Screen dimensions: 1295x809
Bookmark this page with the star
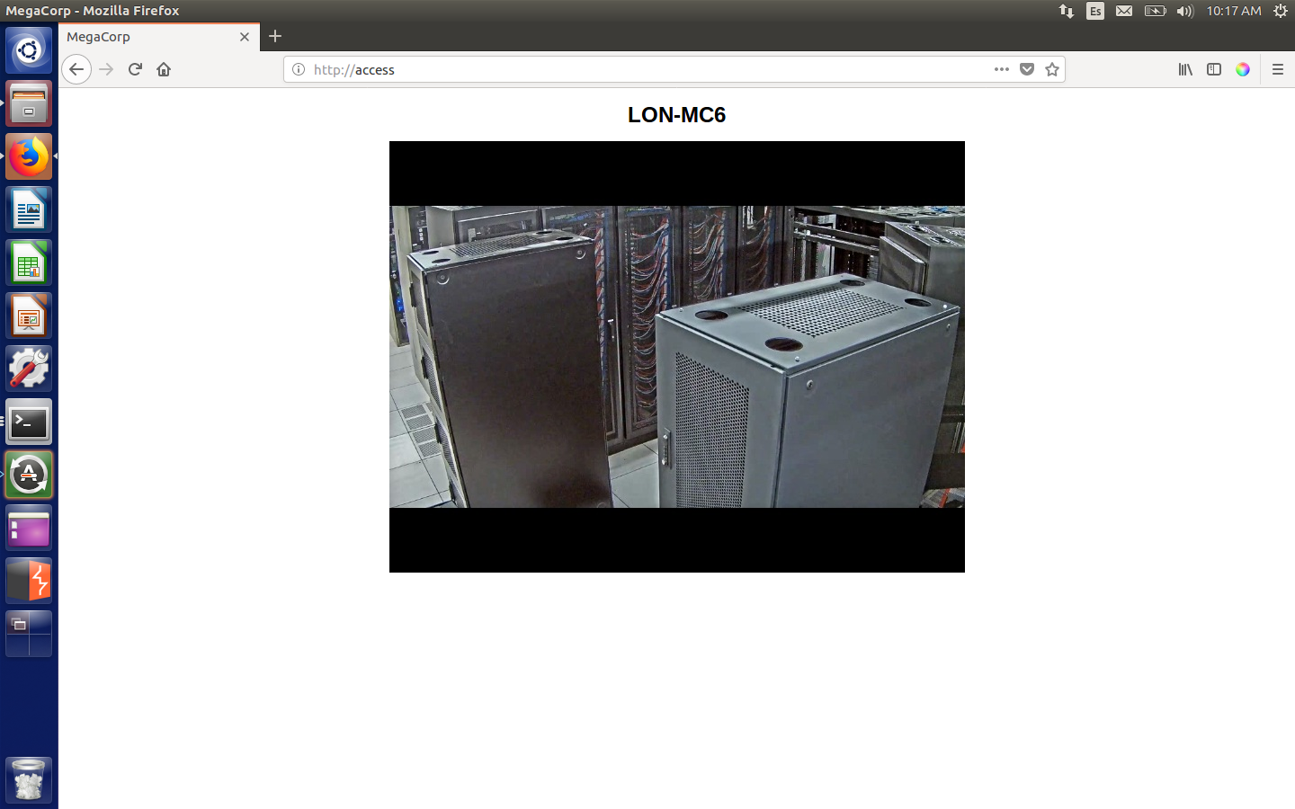click(1052, 69)
